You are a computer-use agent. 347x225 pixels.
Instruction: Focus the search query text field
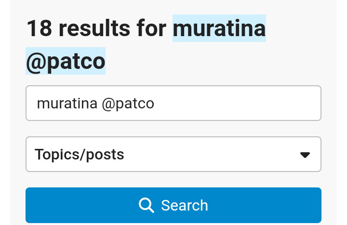[x=173, y=104]
